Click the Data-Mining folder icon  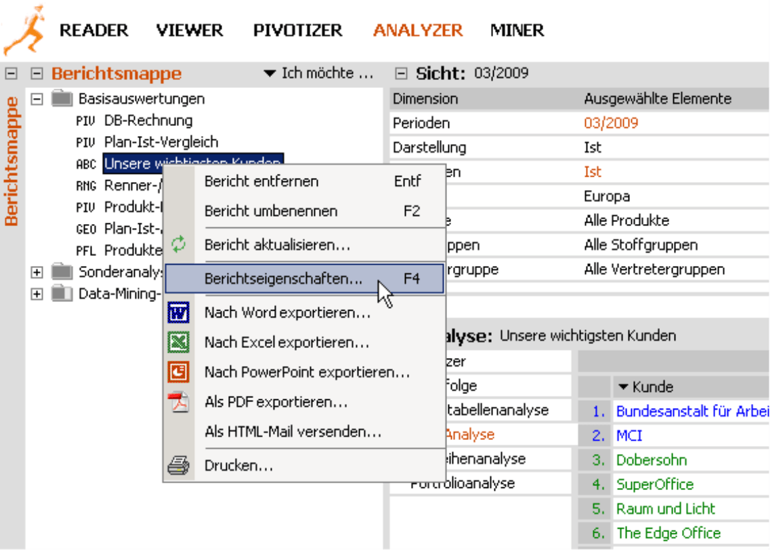click(62, 293)
